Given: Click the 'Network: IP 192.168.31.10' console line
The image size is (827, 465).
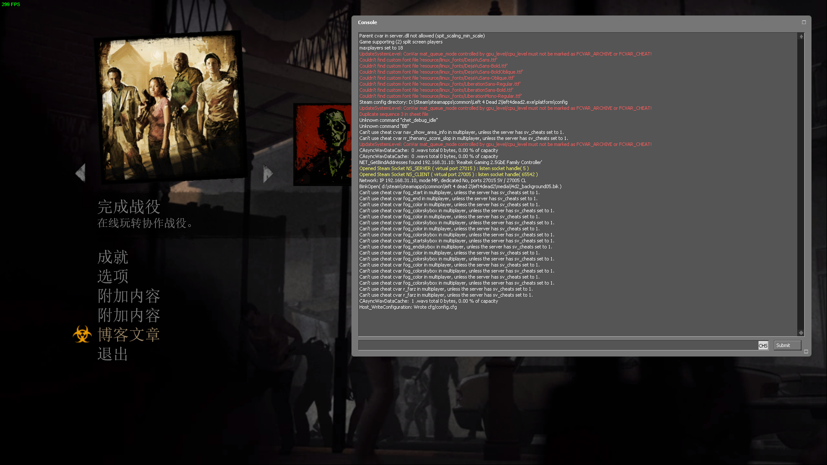Looking at the screenshot, I should pyautogui.click(x=443, y=180).
